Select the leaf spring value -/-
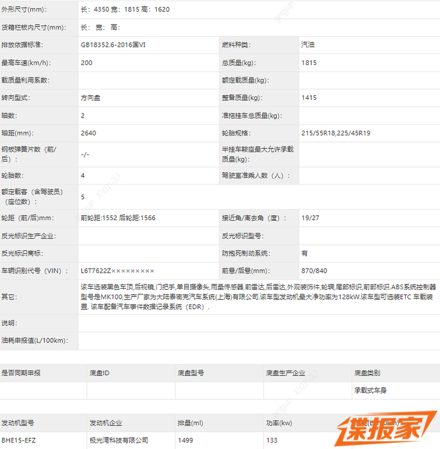The height and width of the screenshot is (449, 440). tap(85, 154)
